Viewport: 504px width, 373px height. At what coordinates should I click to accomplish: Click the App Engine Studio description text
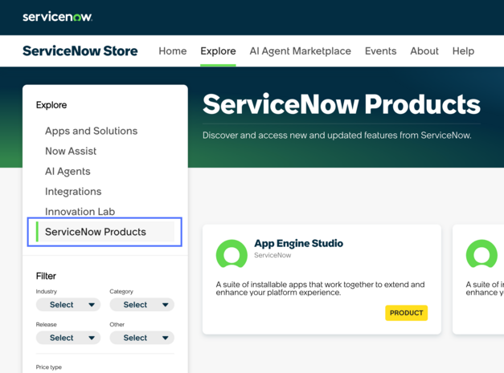pos(320,288)
